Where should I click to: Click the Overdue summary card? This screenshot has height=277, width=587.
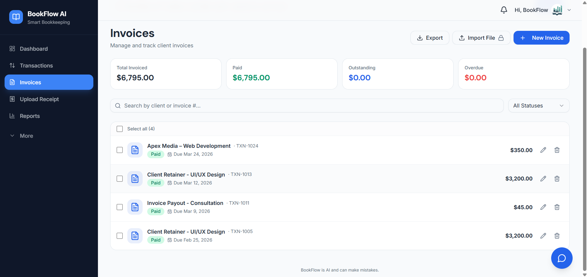click(x=514, y=74)
